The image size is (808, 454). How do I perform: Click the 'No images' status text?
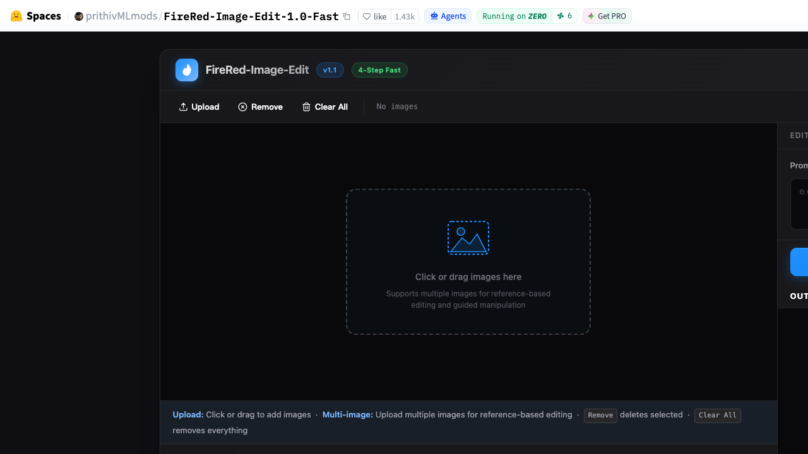pos(397,107)
